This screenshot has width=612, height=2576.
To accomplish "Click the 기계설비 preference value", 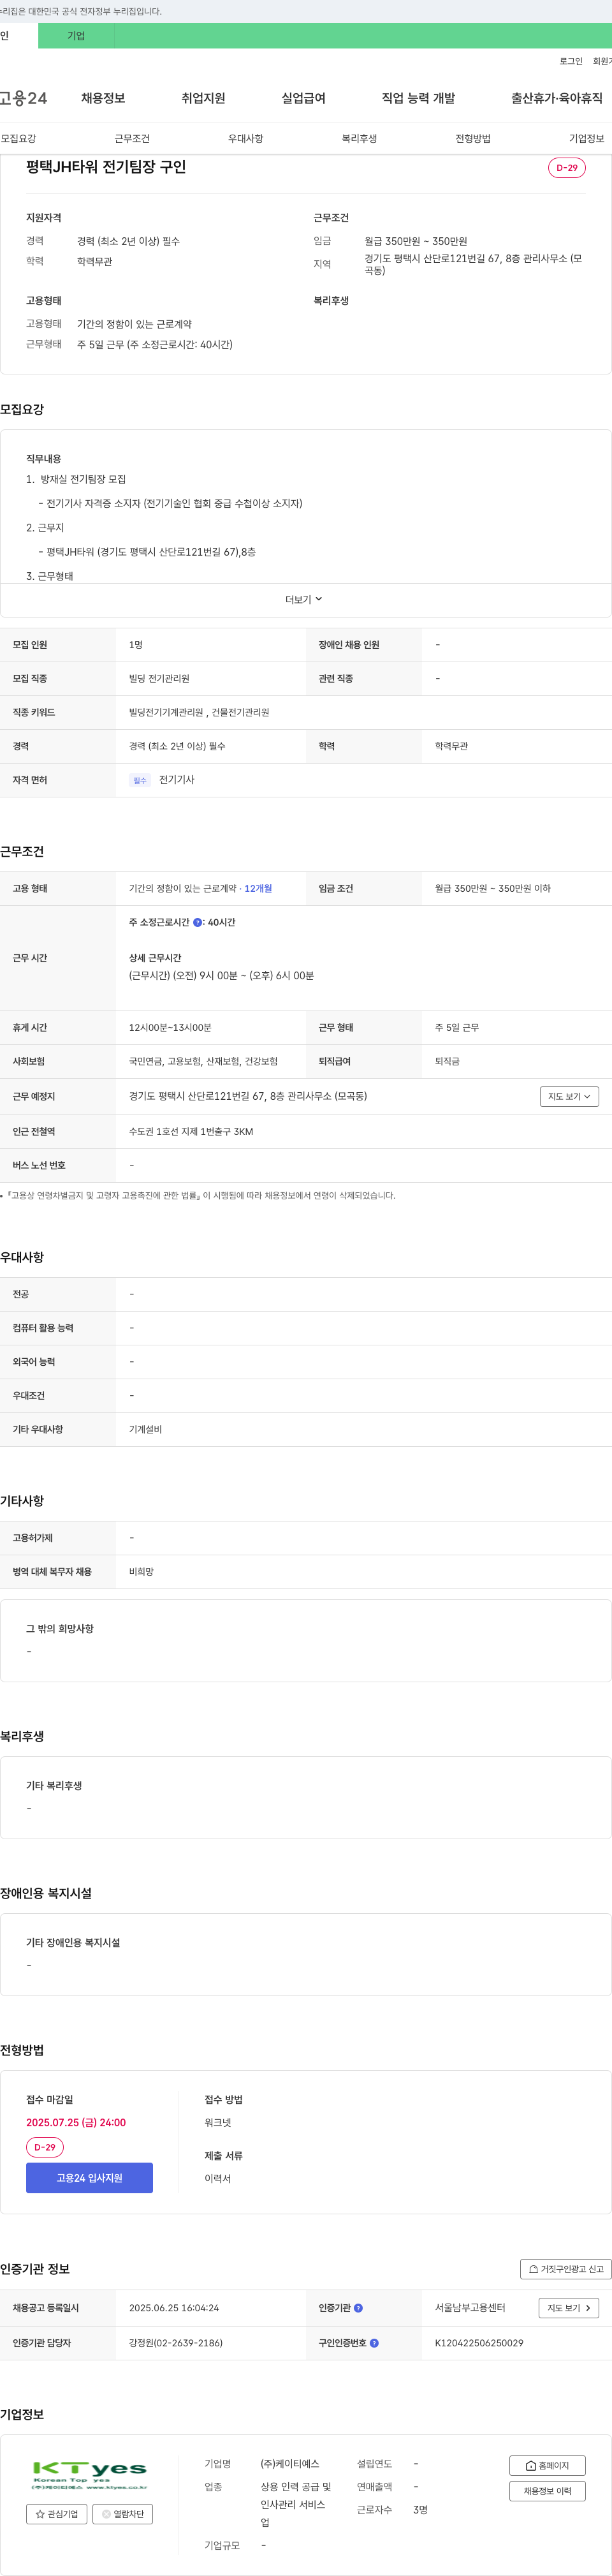I will point(145,1430).
